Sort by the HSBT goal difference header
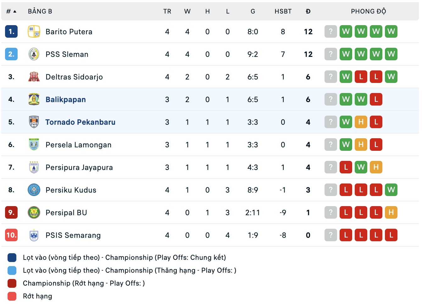 283,11
